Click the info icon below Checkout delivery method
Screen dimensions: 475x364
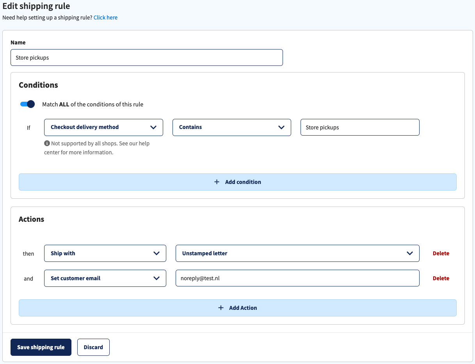46,143
